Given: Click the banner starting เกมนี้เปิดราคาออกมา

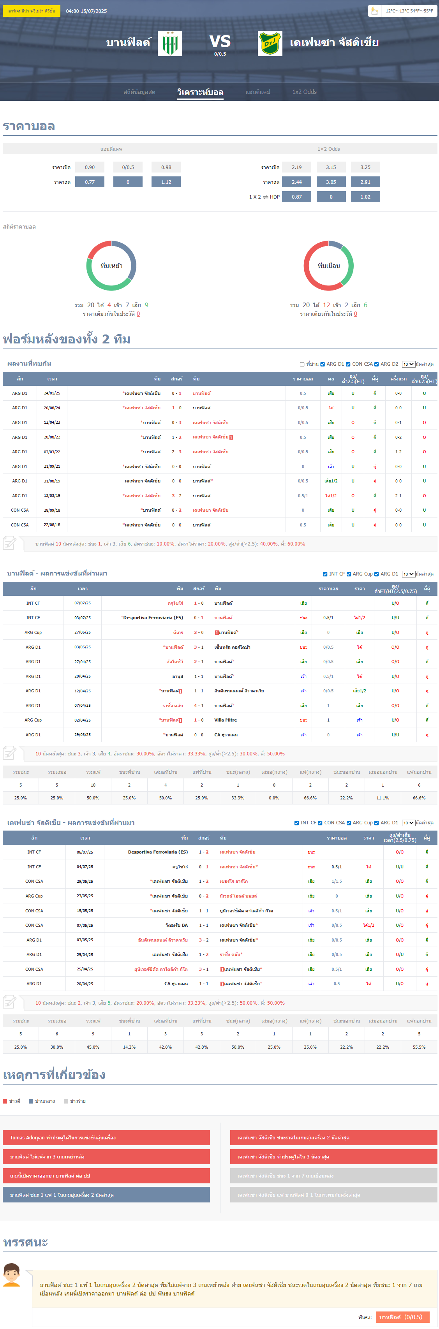Looking at the screenshot, I should 106,1176.
